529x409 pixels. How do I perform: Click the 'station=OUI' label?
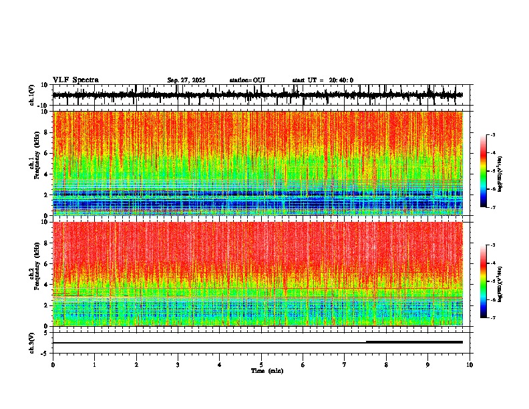(247, 80)
